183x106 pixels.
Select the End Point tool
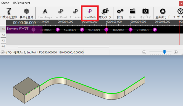click(x=61, y=13)
